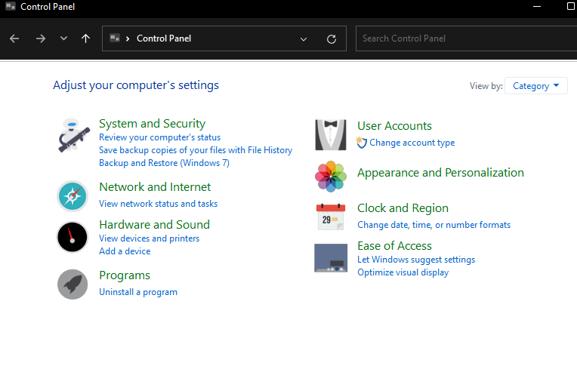
Task: Go up one level with up arrow
Action: [85, 38]
